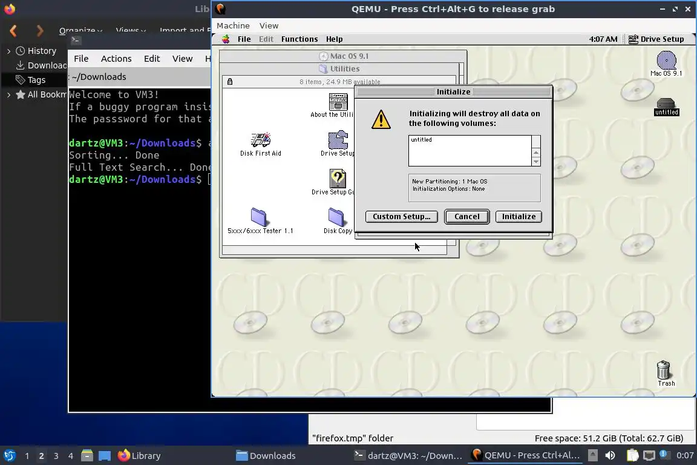The image size is (697, 465).
Task: Open the Mac OS Help menu
Action: [x=334, y=39]
